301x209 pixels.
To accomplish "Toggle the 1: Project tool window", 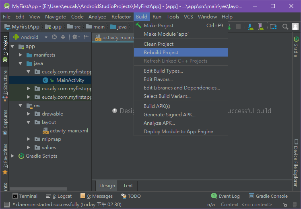I will [5, 49].
